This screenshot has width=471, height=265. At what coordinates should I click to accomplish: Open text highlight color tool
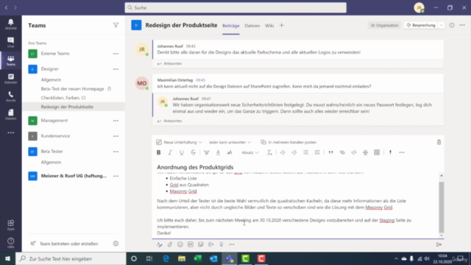pos(206,152)
